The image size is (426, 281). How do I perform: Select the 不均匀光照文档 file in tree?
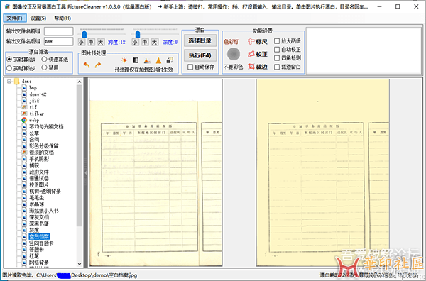click(x=46, y=126)
